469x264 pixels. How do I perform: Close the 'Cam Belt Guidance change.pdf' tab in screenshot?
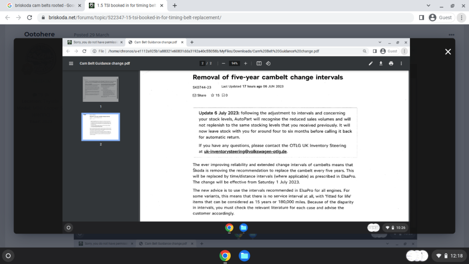coord(182,42)
